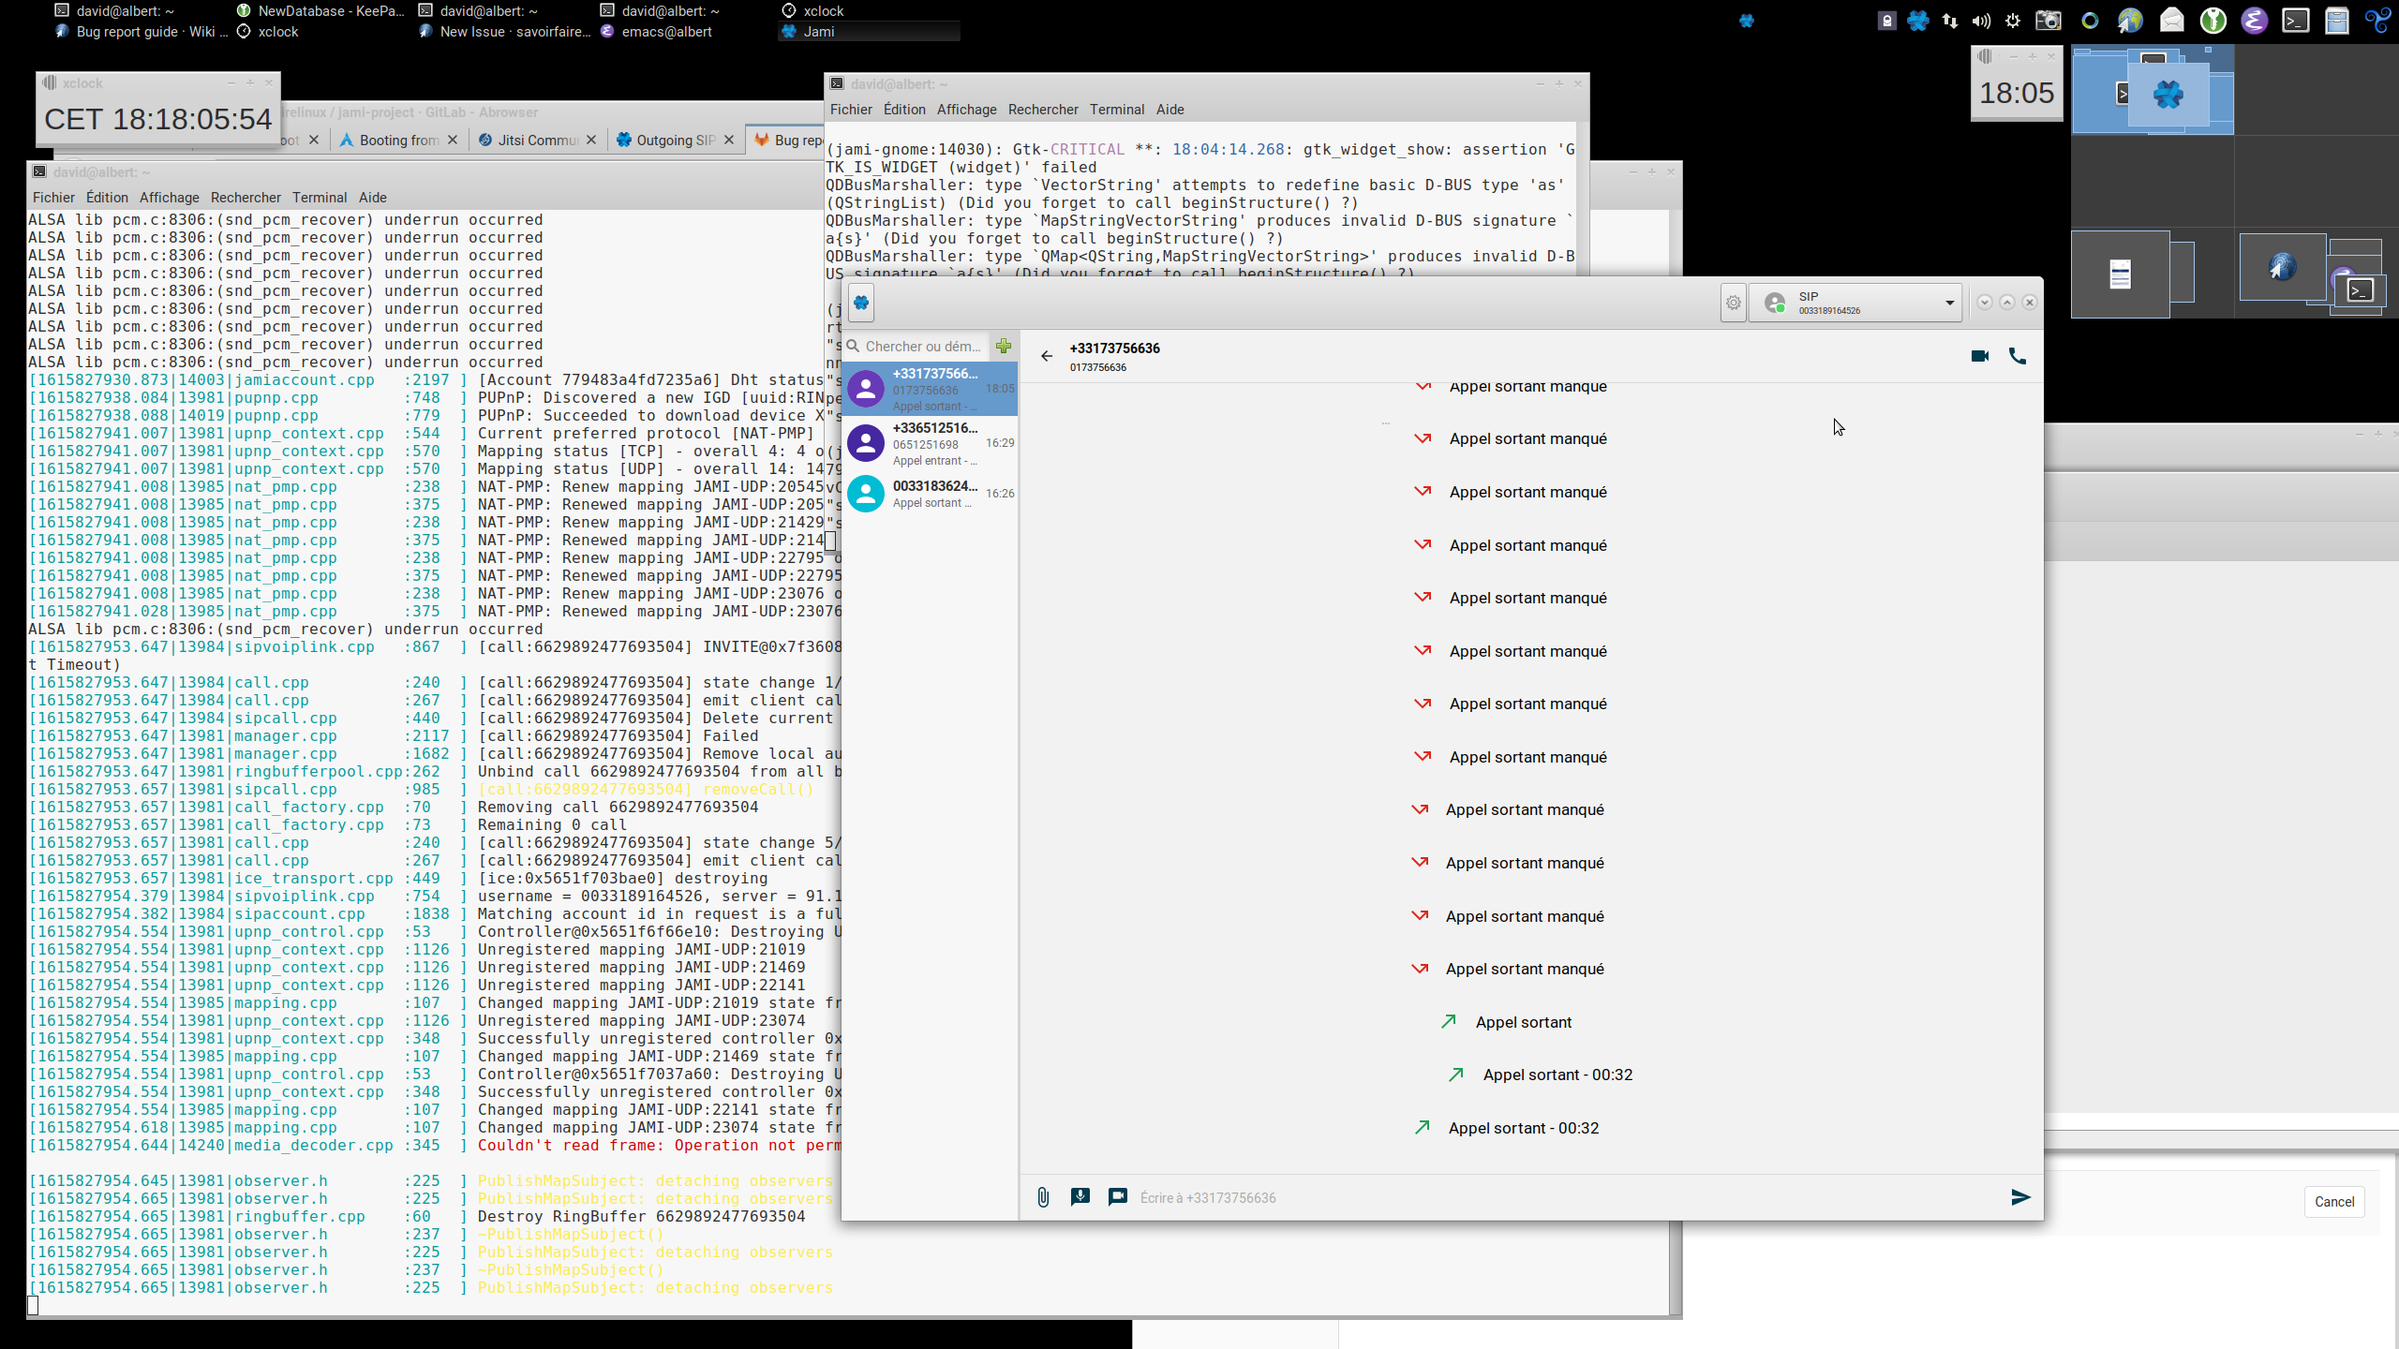2399x1349 pixels.
Task: Close the Jitsi Commu browser tab
Action: click(x=591, y=140)
